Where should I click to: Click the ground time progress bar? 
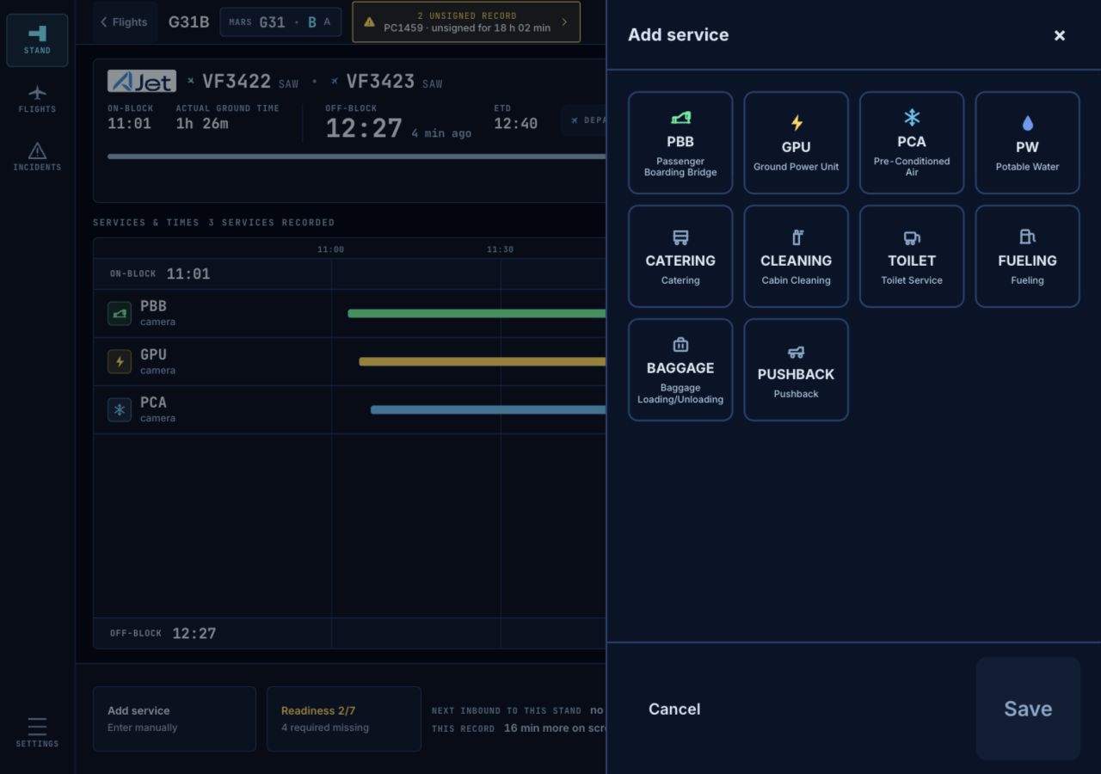(357, 157)
